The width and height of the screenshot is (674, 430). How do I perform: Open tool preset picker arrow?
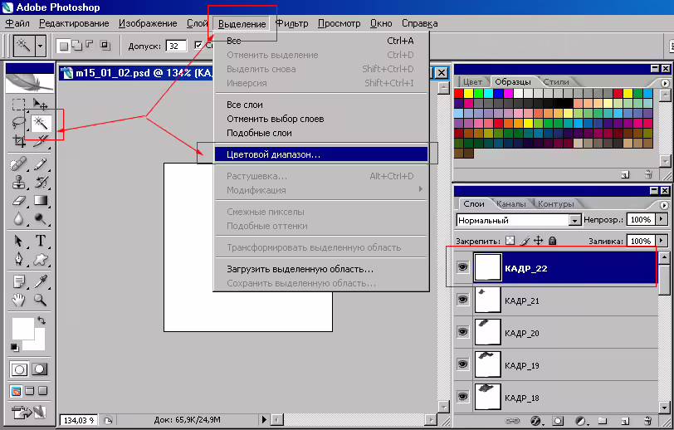(x=41, y=45)
